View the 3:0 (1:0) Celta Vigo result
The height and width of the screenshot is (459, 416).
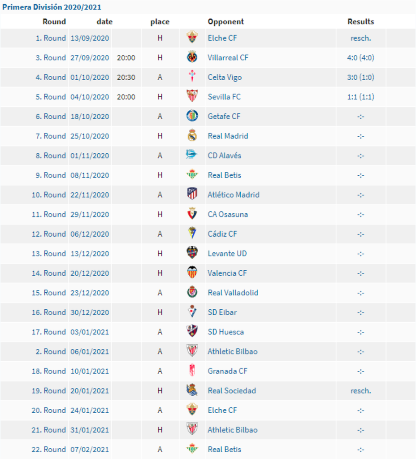(360, 77)
